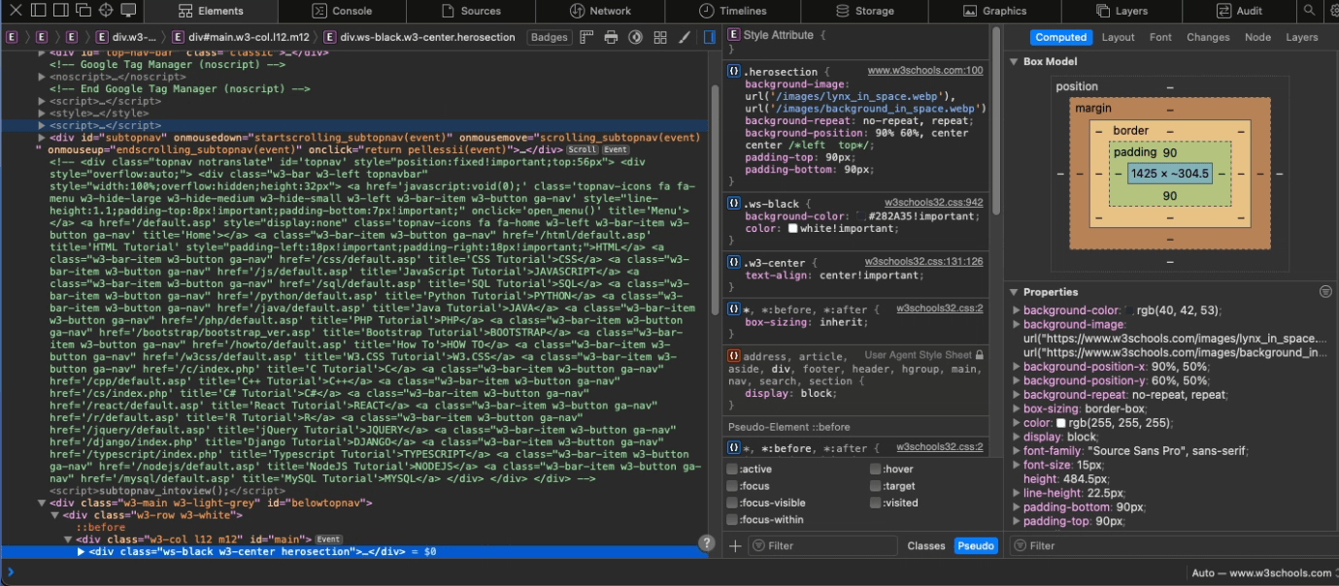Toggle the :focus-within pseudo-class checkbox
The image size is (1339, 586).
732,520
